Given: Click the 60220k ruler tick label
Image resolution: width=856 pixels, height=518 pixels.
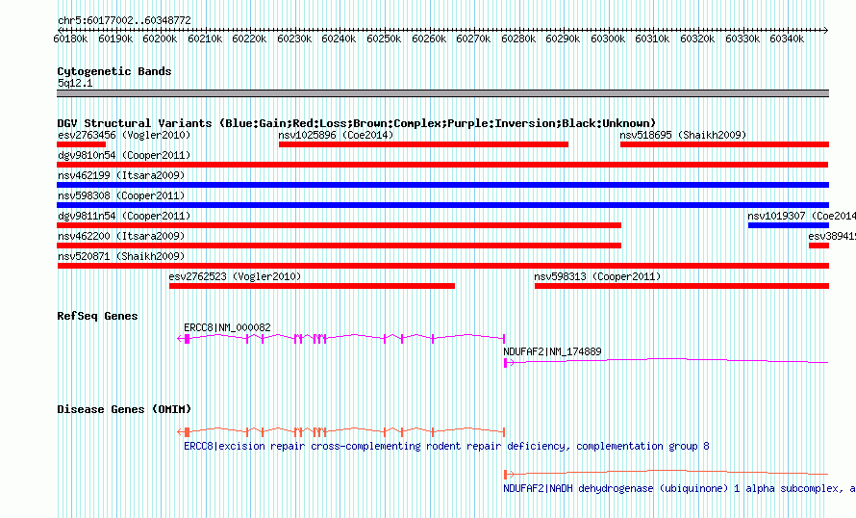Looking at the screenshot, I should (x=249, y=39).
